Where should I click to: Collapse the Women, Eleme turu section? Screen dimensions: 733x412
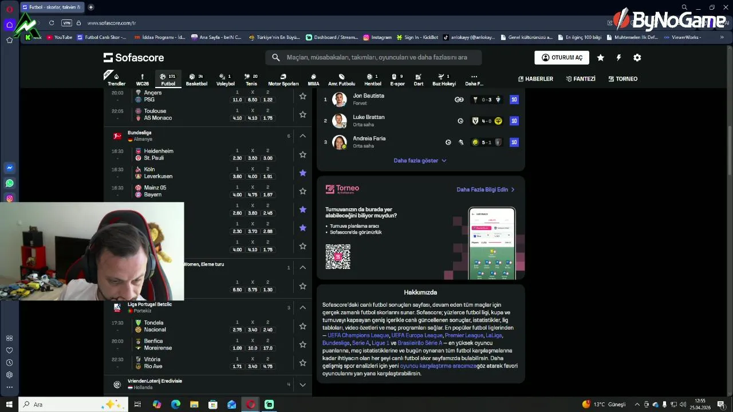pos(303,268)
